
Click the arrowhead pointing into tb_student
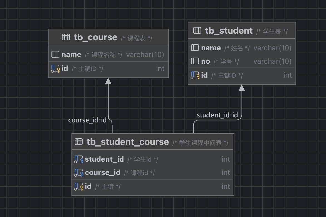(x=242, y=88)
